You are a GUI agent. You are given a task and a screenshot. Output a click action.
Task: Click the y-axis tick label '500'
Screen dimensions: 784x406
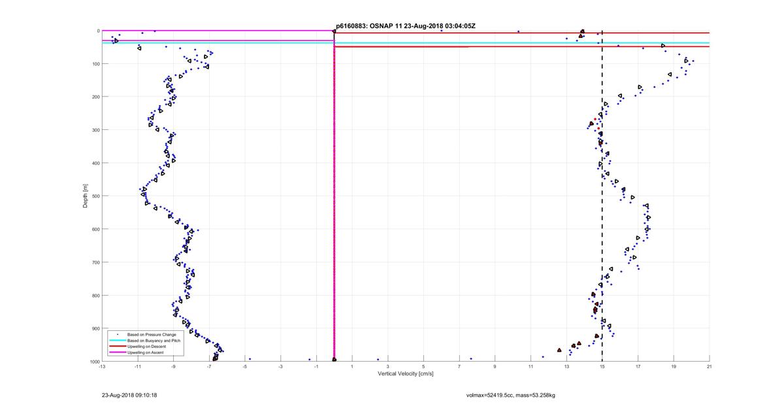(95, 196)
